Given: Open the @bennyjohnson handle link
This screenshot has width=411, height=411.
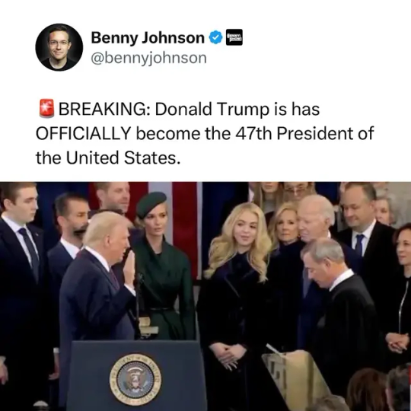Looking at the screenshot, I should (x=148, y=58).
